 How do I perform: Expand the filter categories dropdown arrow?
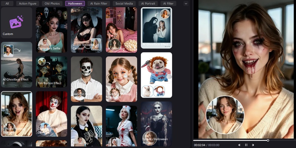pyautogui.click(x=186, y=3)
